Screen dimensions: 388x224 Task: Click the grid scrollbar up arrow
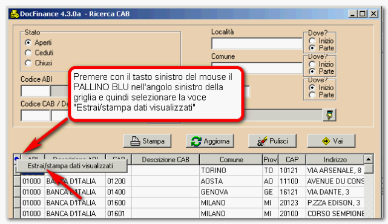pos(369,159)
